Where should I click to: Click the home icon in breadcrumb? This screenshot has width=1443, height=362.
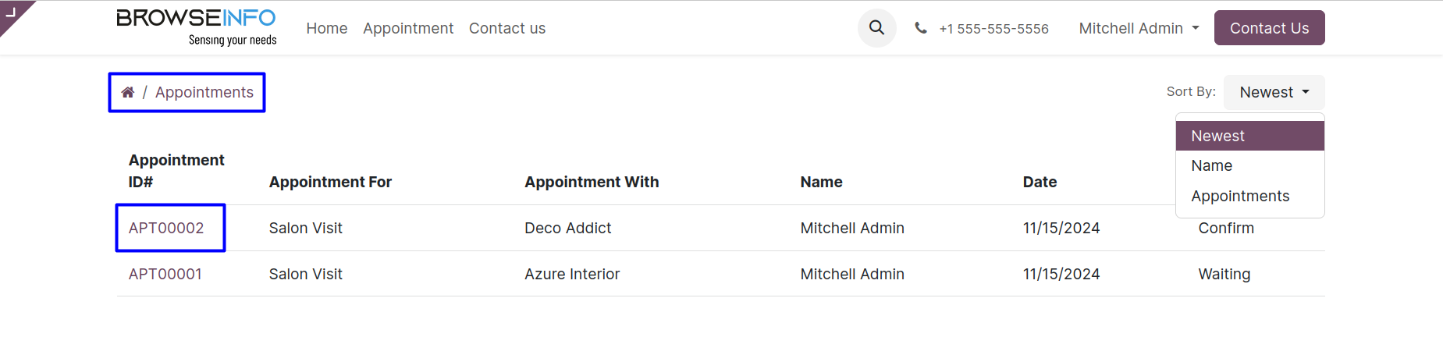(128, 92)
